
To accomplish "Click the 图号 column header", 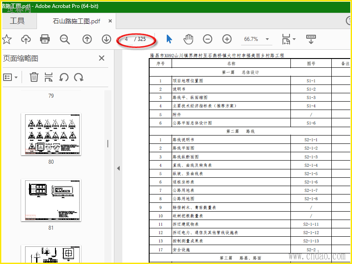I will point(311,63).
